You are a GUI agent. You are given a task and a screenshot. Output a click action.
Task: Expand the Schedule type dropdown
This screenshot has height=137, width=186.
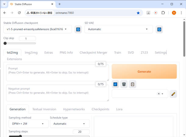coord(70,124)
